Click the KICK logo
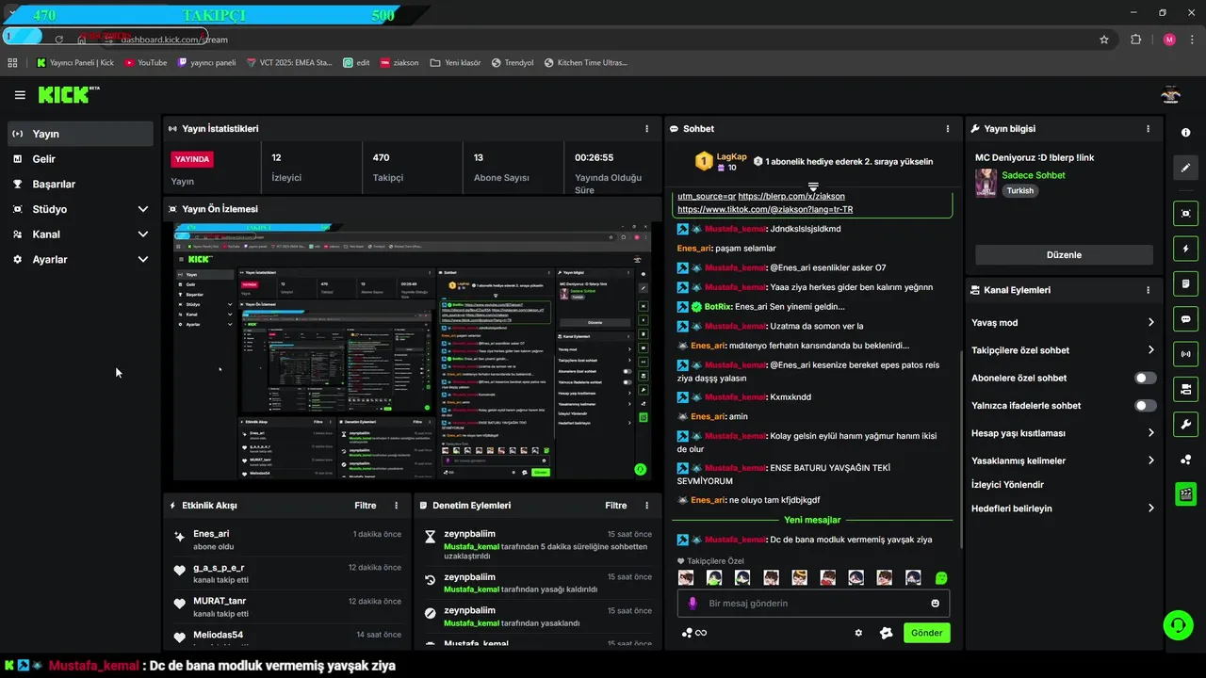Screen dimensions: 1206x678 pos(68,94)
